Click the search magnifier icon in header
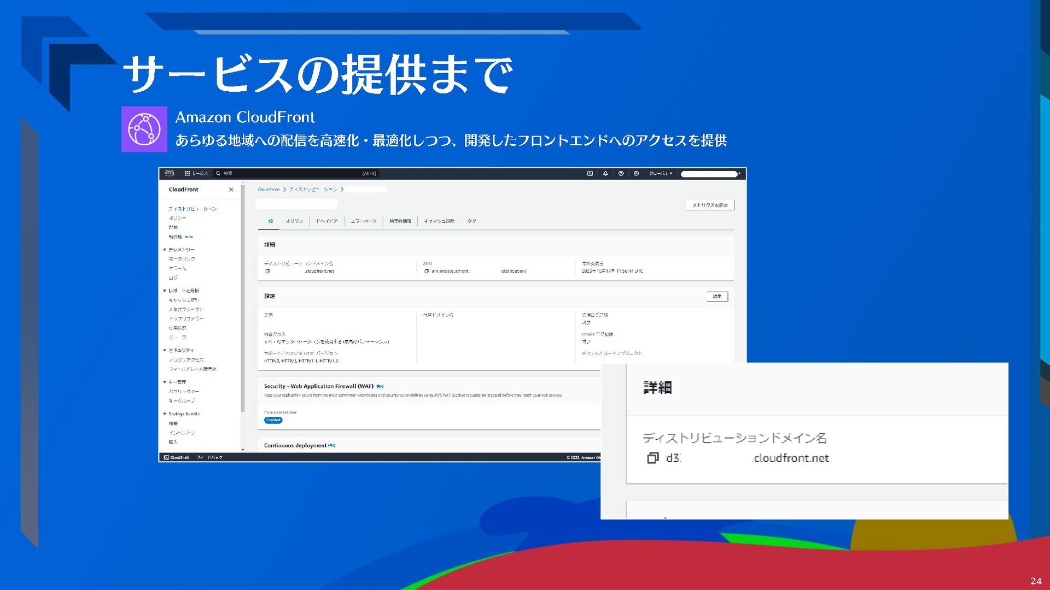The width and height of the screenshot is (1050, 590). [218, 173]
